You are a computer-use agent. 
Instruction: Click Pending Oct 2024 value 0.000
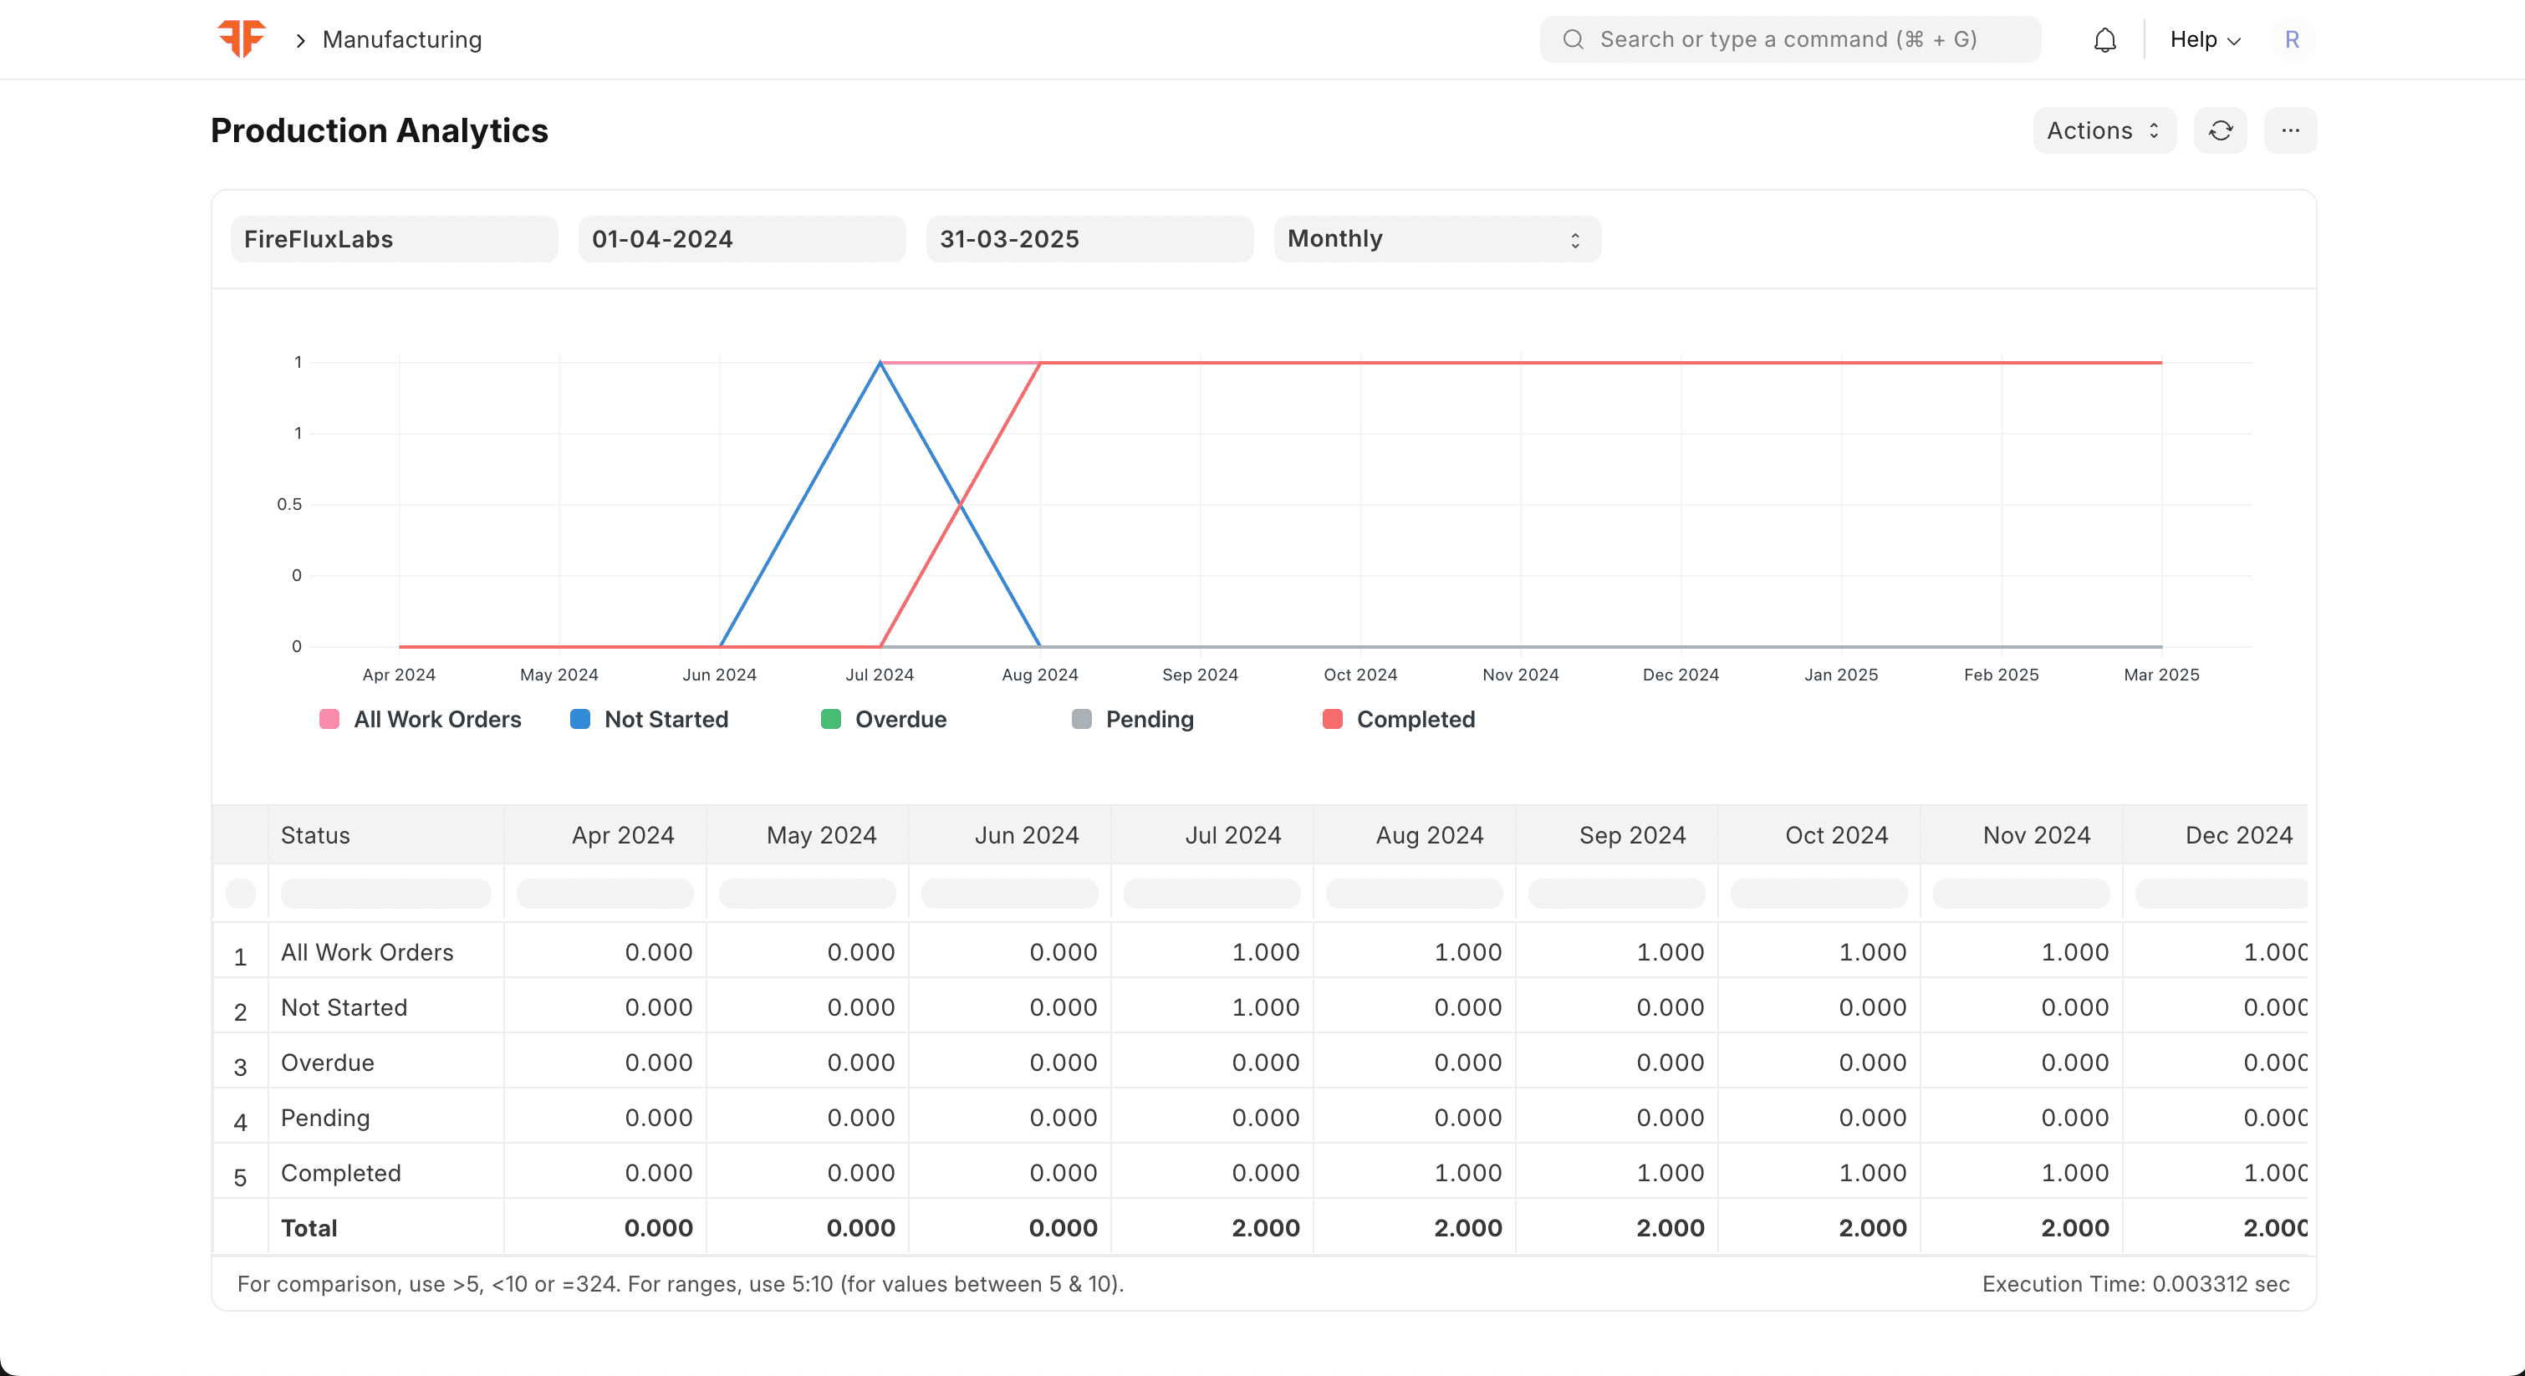1872,1119
